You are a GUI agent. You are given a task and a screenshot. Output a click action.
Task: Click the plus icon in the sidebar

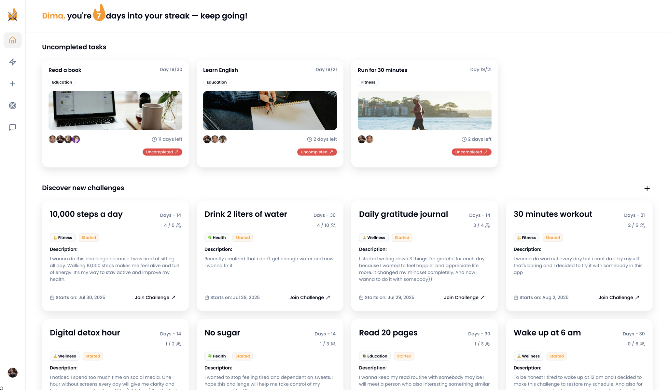pyautogui.click(x=12, y=84)
